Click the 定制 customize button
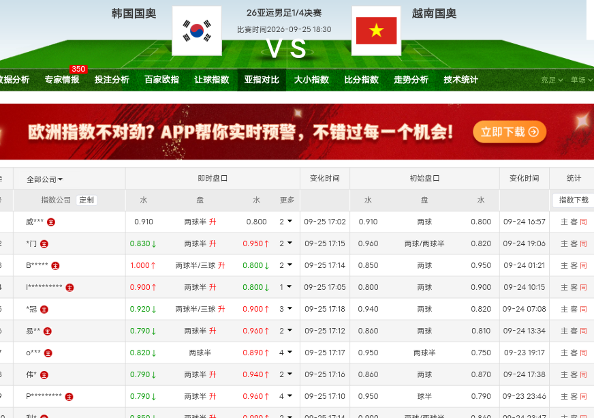 (x=87, y=200)
